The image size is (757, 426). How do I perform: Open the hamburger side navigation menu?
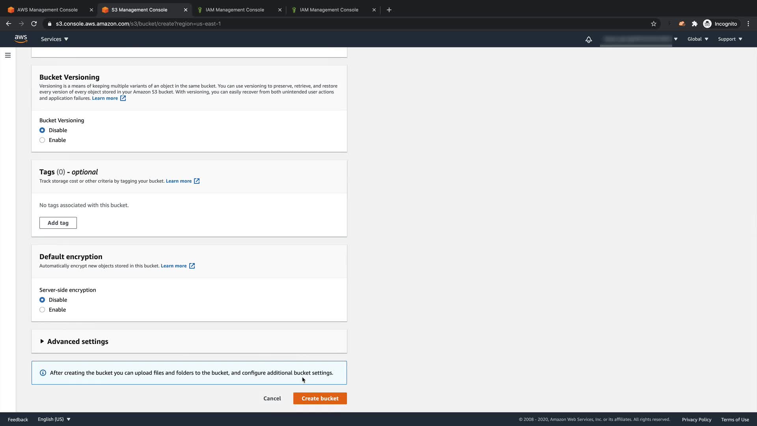click(8, 55)
